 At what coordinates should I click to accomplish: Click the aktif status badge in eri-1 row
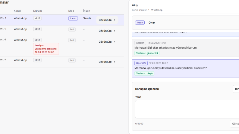[x=37, y=18]
